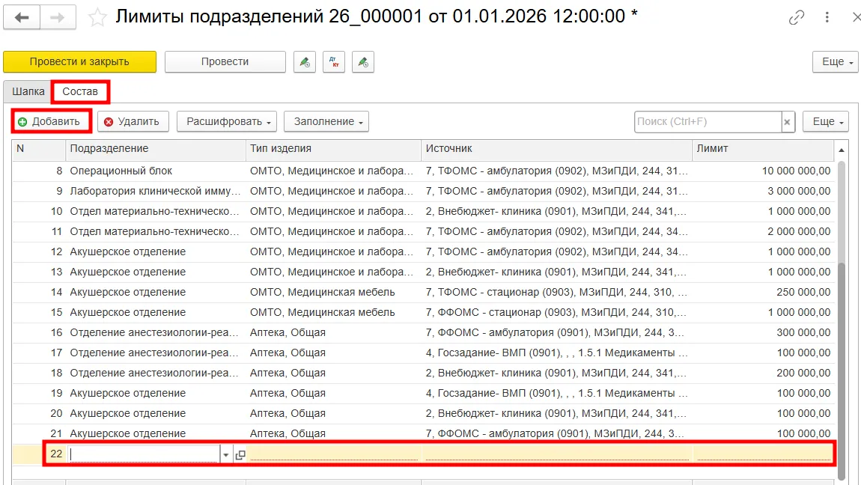The height and width of the screenshot is (485, 861).
Task: Click the ТФОМС - стационар (0903) source cell
Action: coord(557,293)
